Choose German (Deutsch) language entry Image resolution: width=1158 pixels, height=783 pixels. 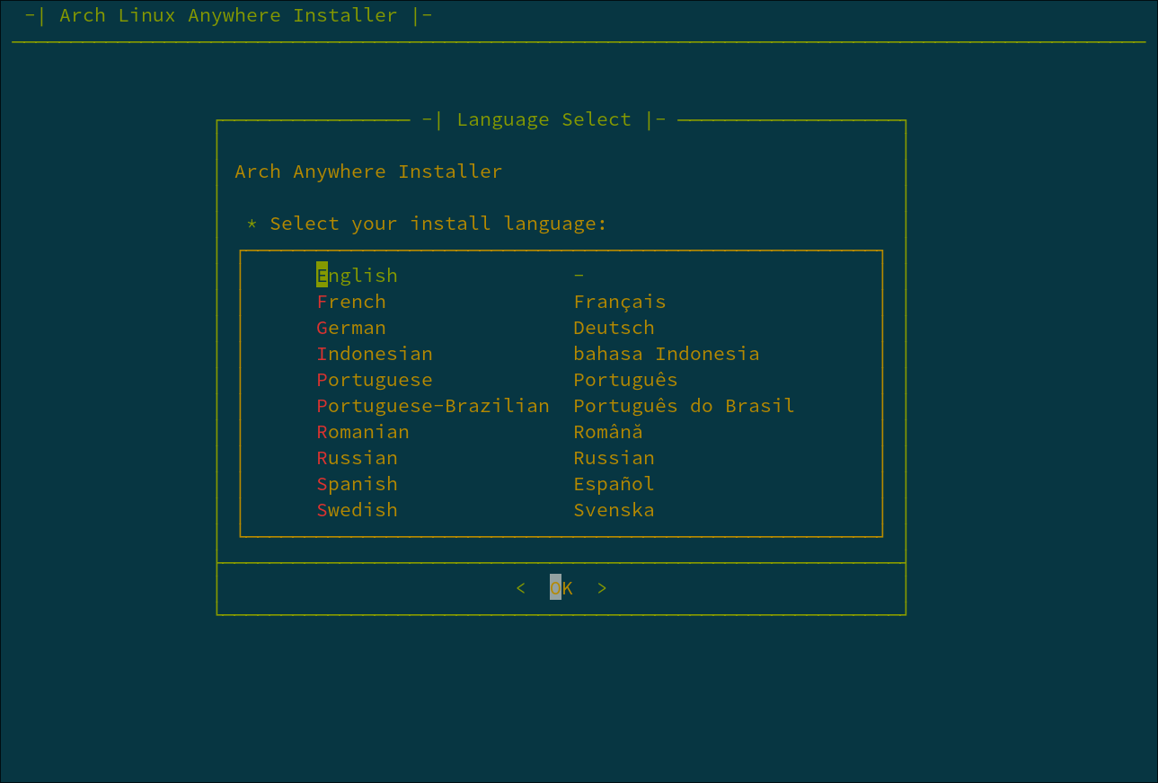click(x=350, y=327)
